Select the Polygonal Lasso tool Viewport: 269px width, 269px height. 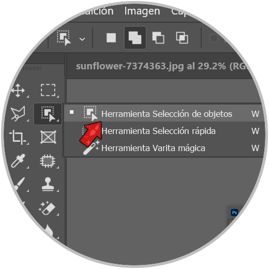click(x=18, y=113)
